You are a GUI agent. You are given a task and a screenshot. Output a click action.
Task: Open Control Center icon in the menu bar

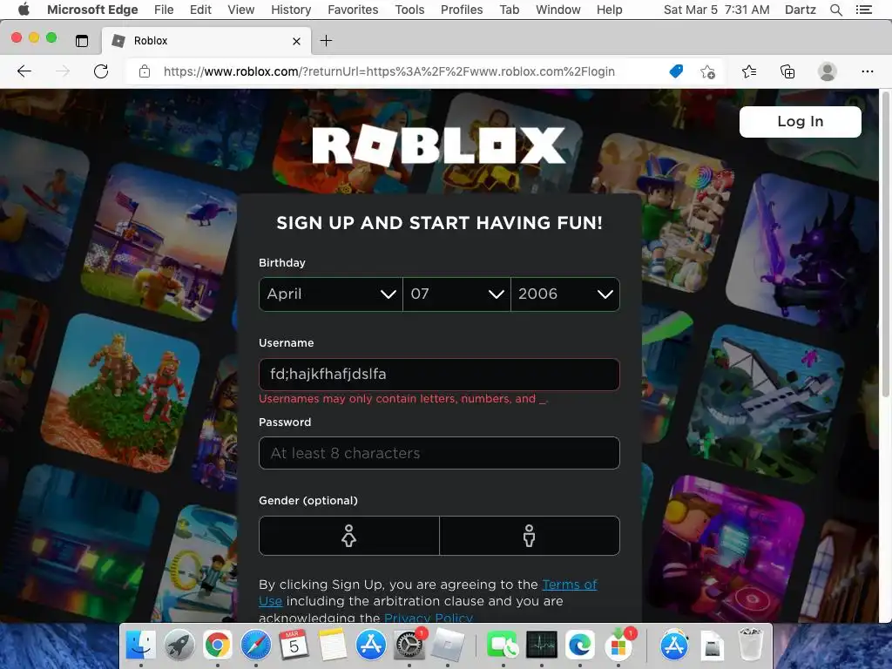pos(864,10)
